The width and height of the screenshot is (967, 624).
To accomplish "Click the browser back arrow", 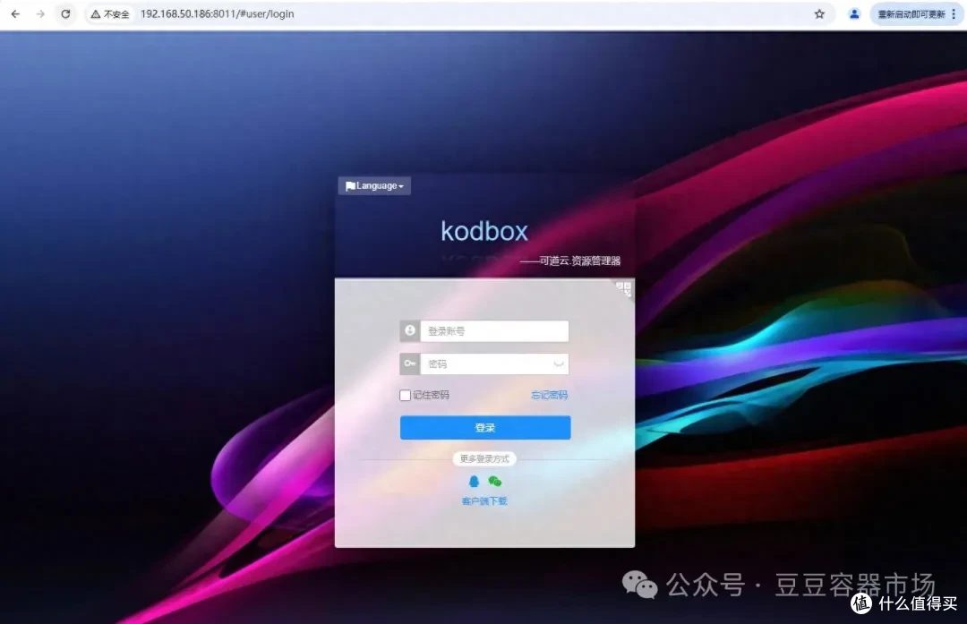I will pos(15,14).
